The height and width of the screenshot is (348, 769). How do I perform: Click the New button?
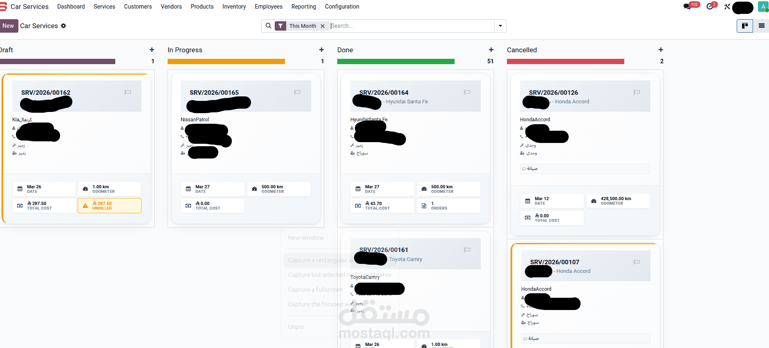(x=8, y=26)
